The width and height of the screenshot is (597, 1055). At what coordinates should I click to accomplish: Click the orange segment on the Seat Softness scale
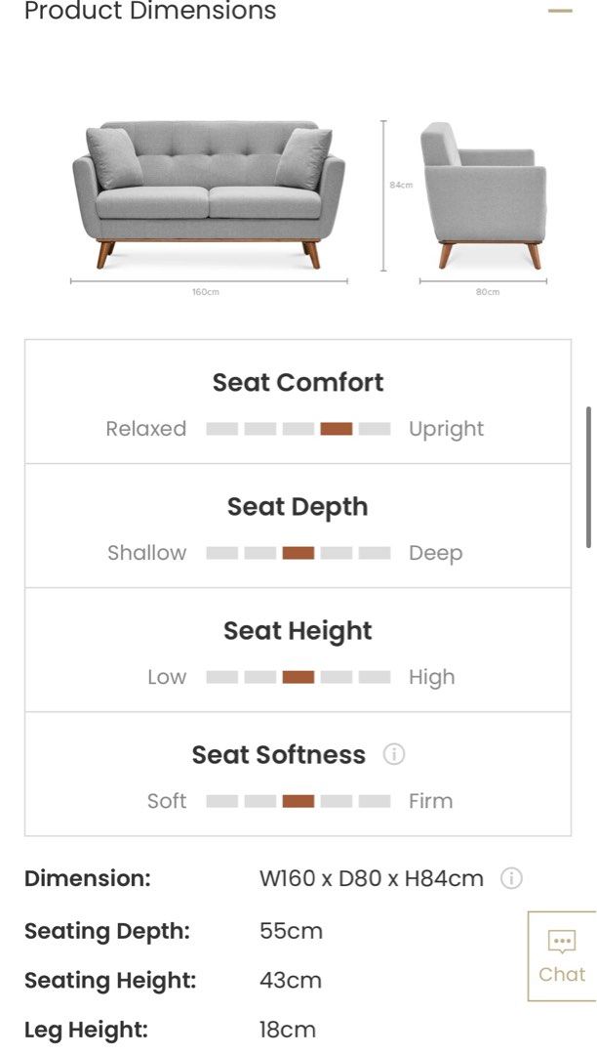coord(298,800)
